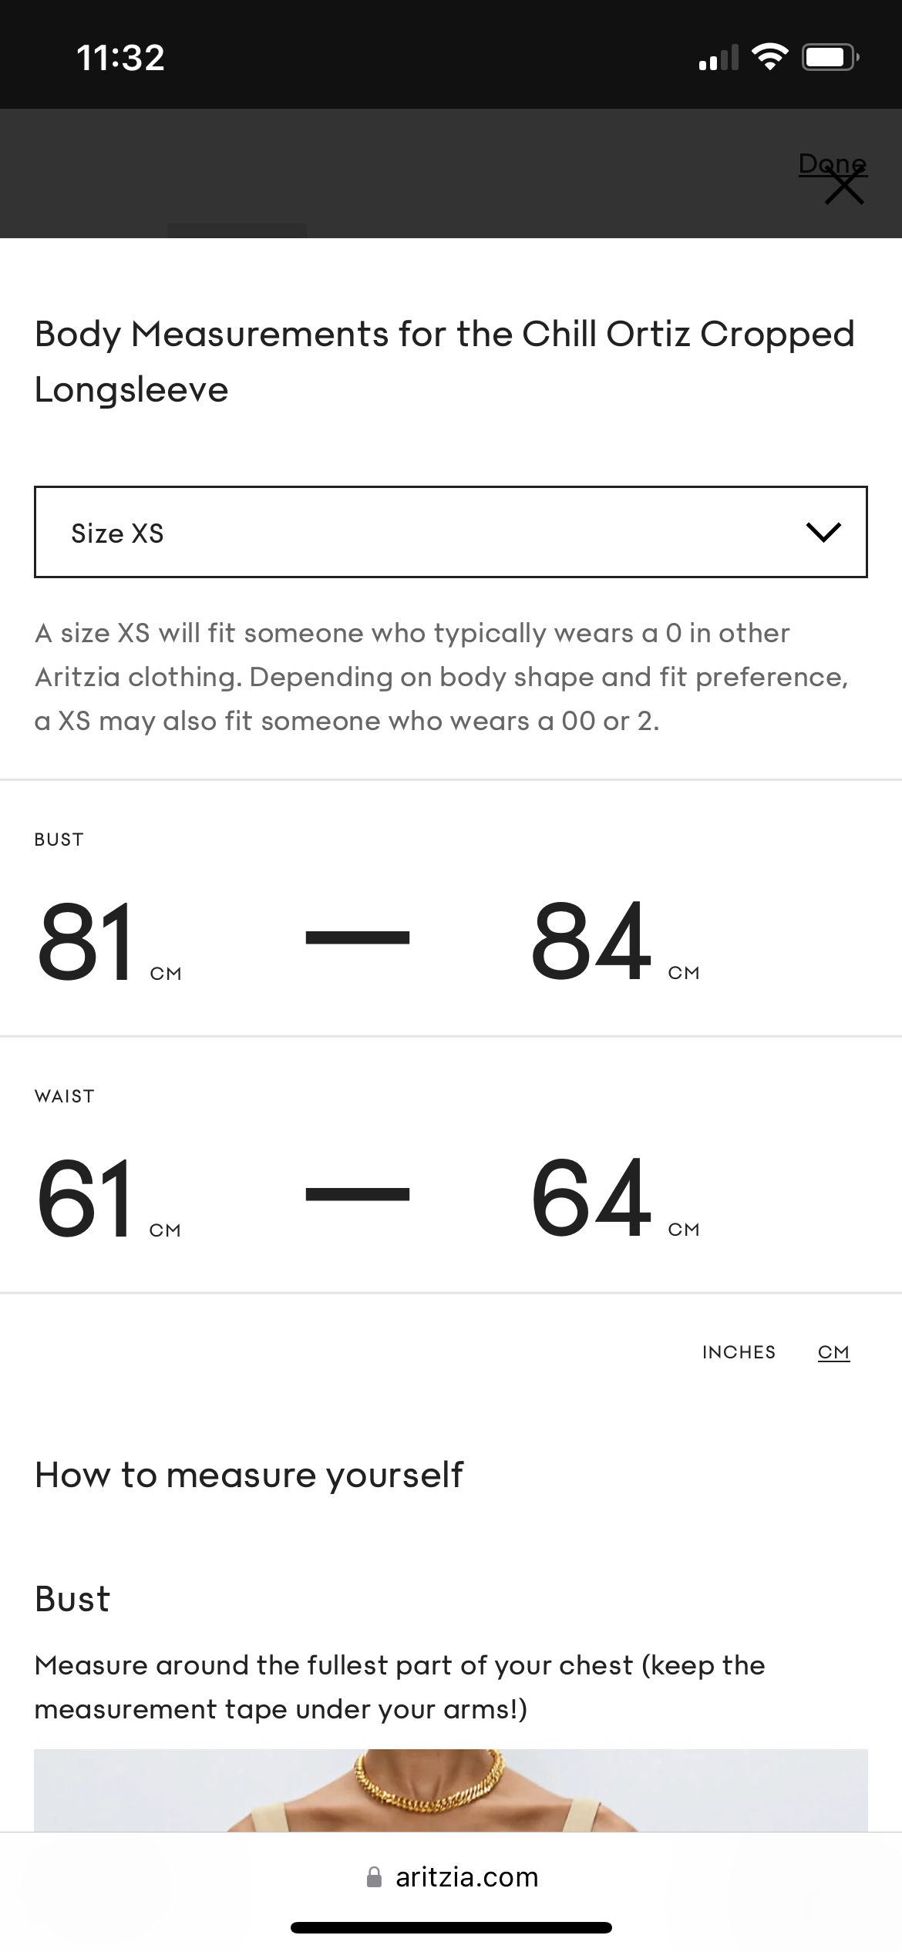Open the Size XS dropdown
This screenshot has width=902, height=1952.
(x=451, y=532)
